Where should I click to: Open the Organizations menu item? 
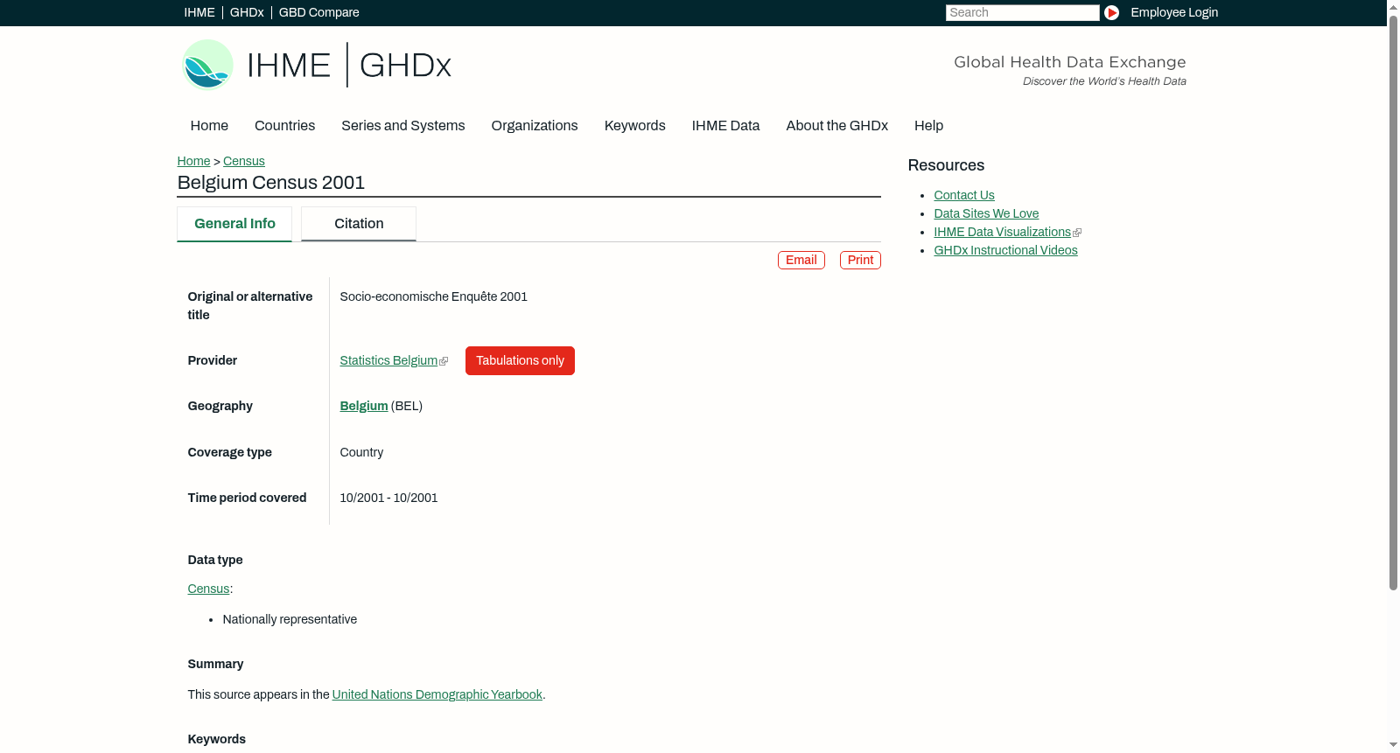click(535, 126)
